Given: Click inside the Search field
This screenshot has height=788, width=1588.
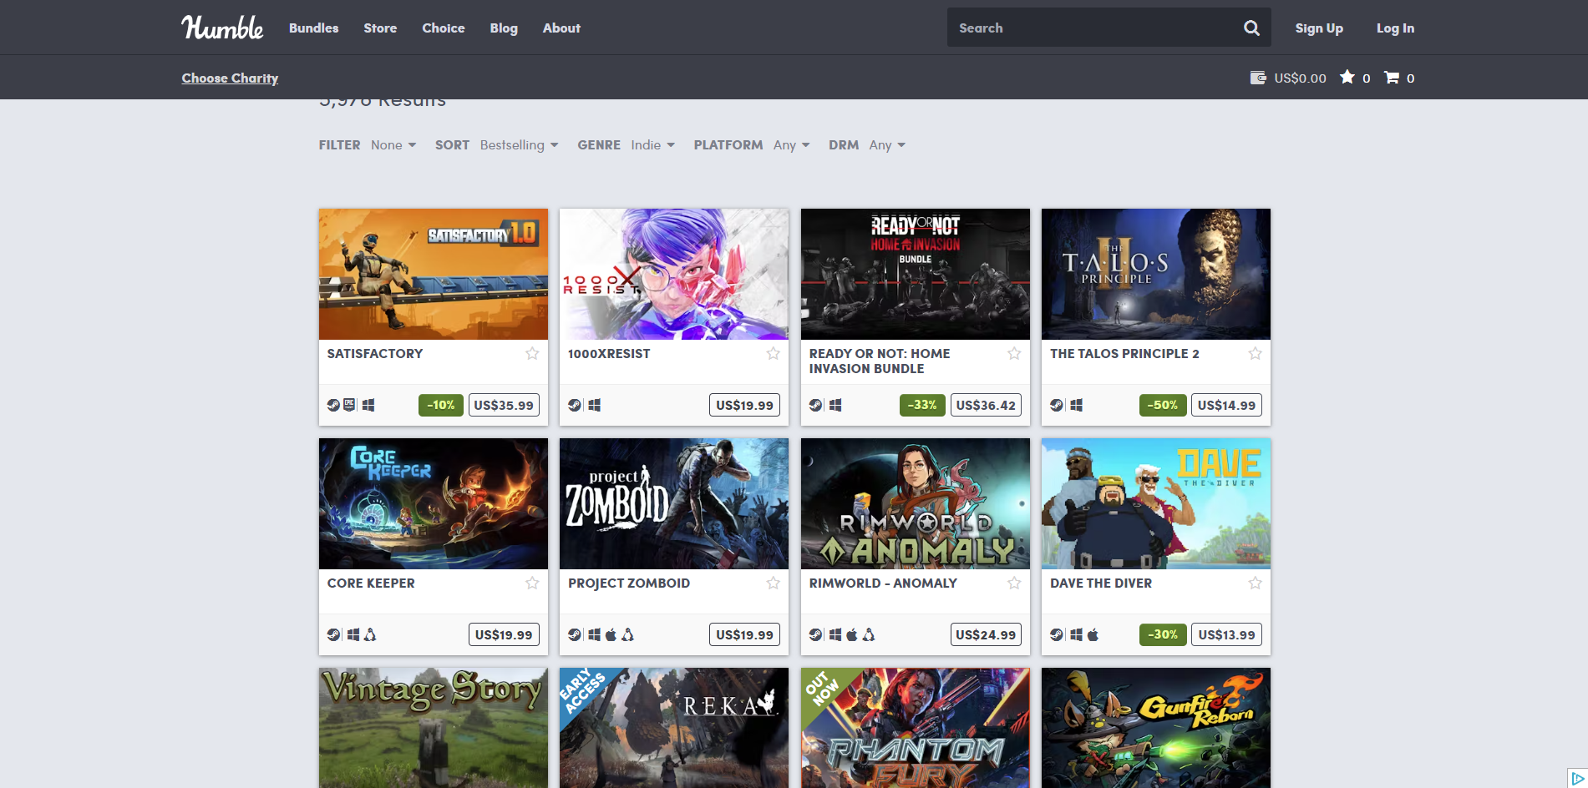Looking at the screenshot, I should [x=1086, y=28].
